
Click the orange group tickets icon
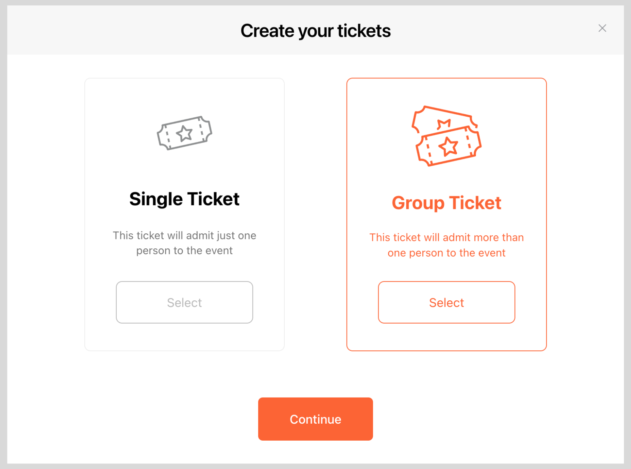446,136
